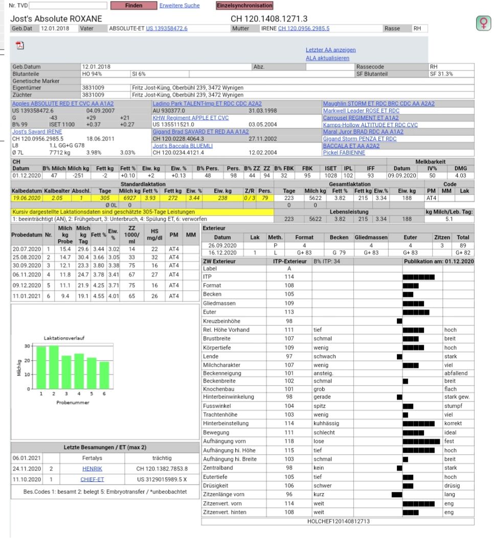This screenshot has height=538, width=494.
Task: Open Jost's Savard IRENE pedigree link
Action: tap(37, 132)
